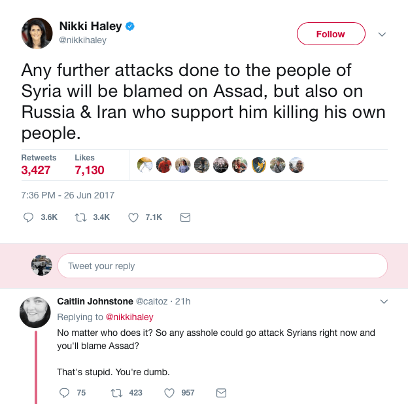Click into the Tweet your reply field
Image resolution: width=408 pixels, height=404 pixels.
[x=222, y=266]
